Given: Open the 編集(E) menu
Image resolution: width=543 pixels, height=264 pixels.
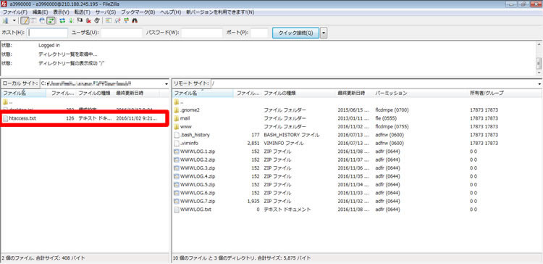Looking at the screenshot, I should pos(40,12).
